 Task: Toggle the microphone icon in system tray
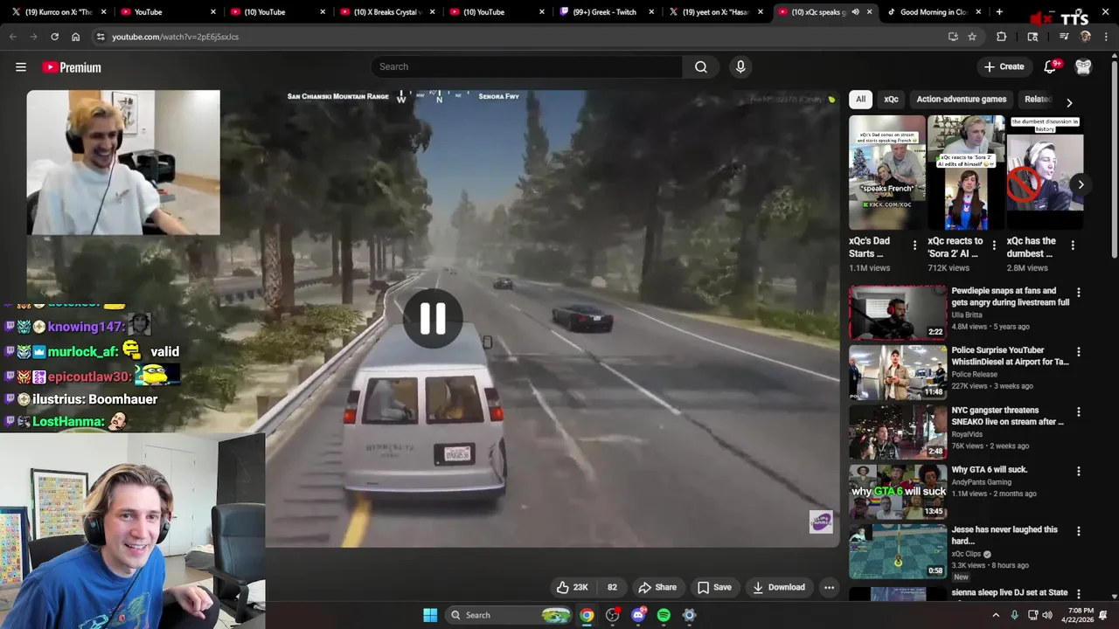pyautogui.click(x=1014, y=615)
